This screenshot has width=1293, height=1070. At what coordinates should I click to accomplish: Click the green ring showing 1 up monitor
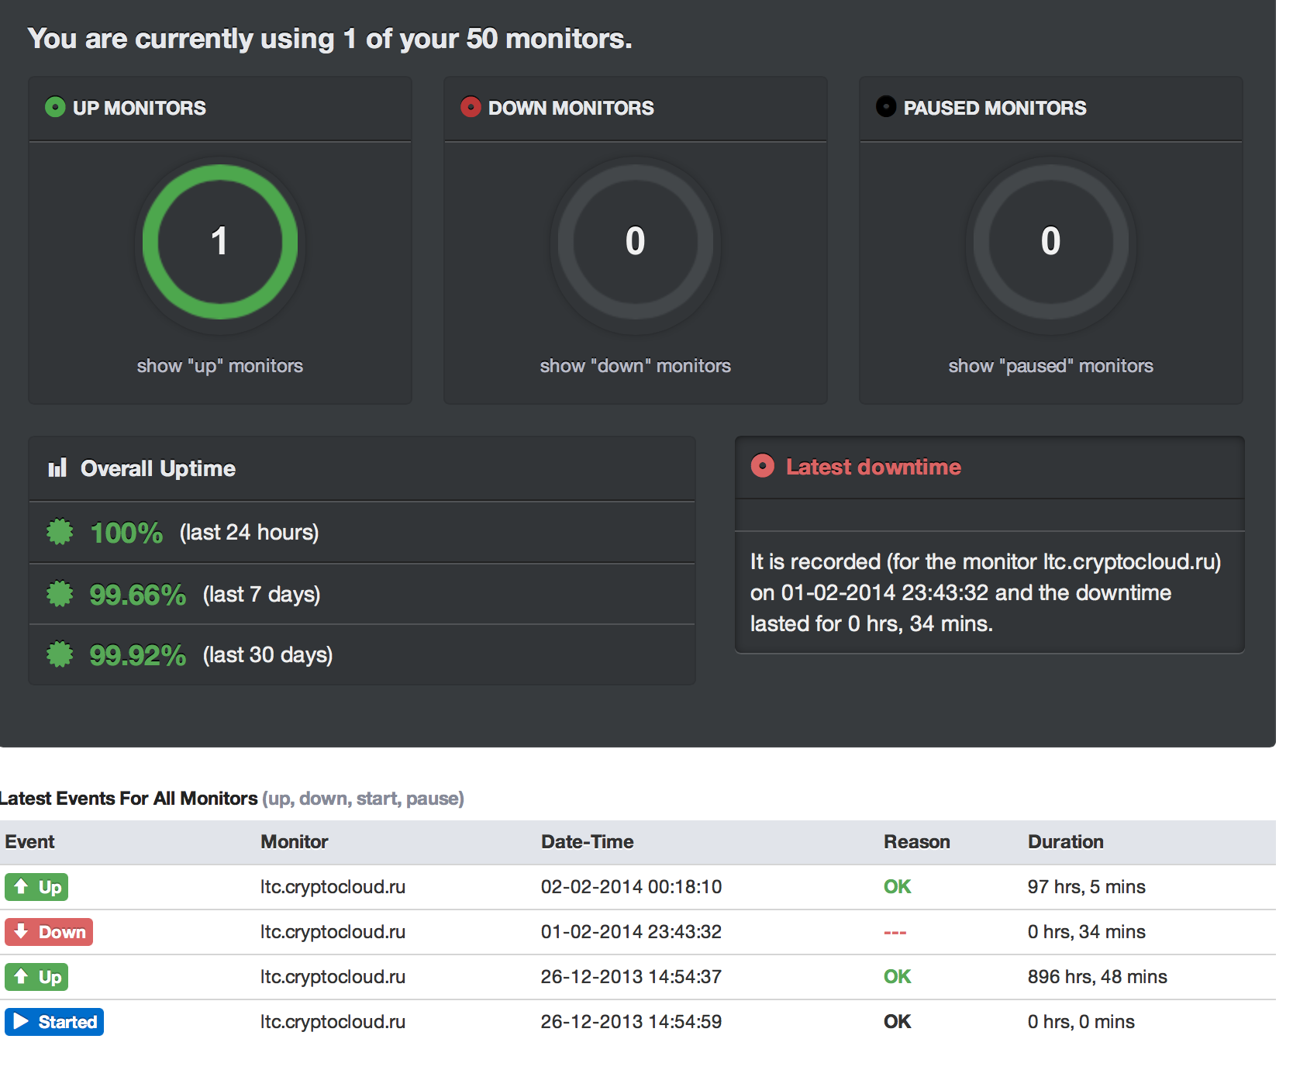[220, 242]
